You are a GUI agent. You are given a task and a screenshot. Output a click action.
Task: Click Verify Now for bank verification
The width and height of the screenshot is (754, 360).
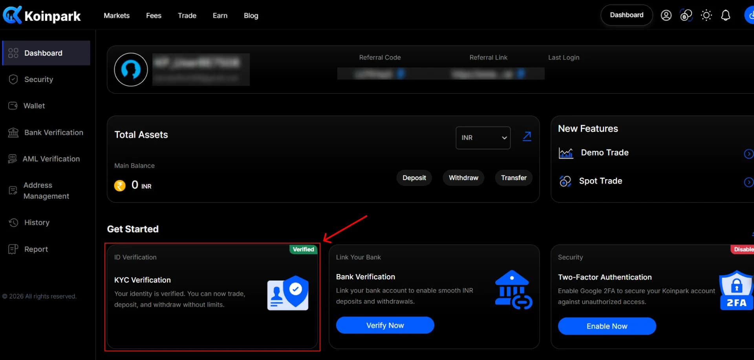pos(385,325)
